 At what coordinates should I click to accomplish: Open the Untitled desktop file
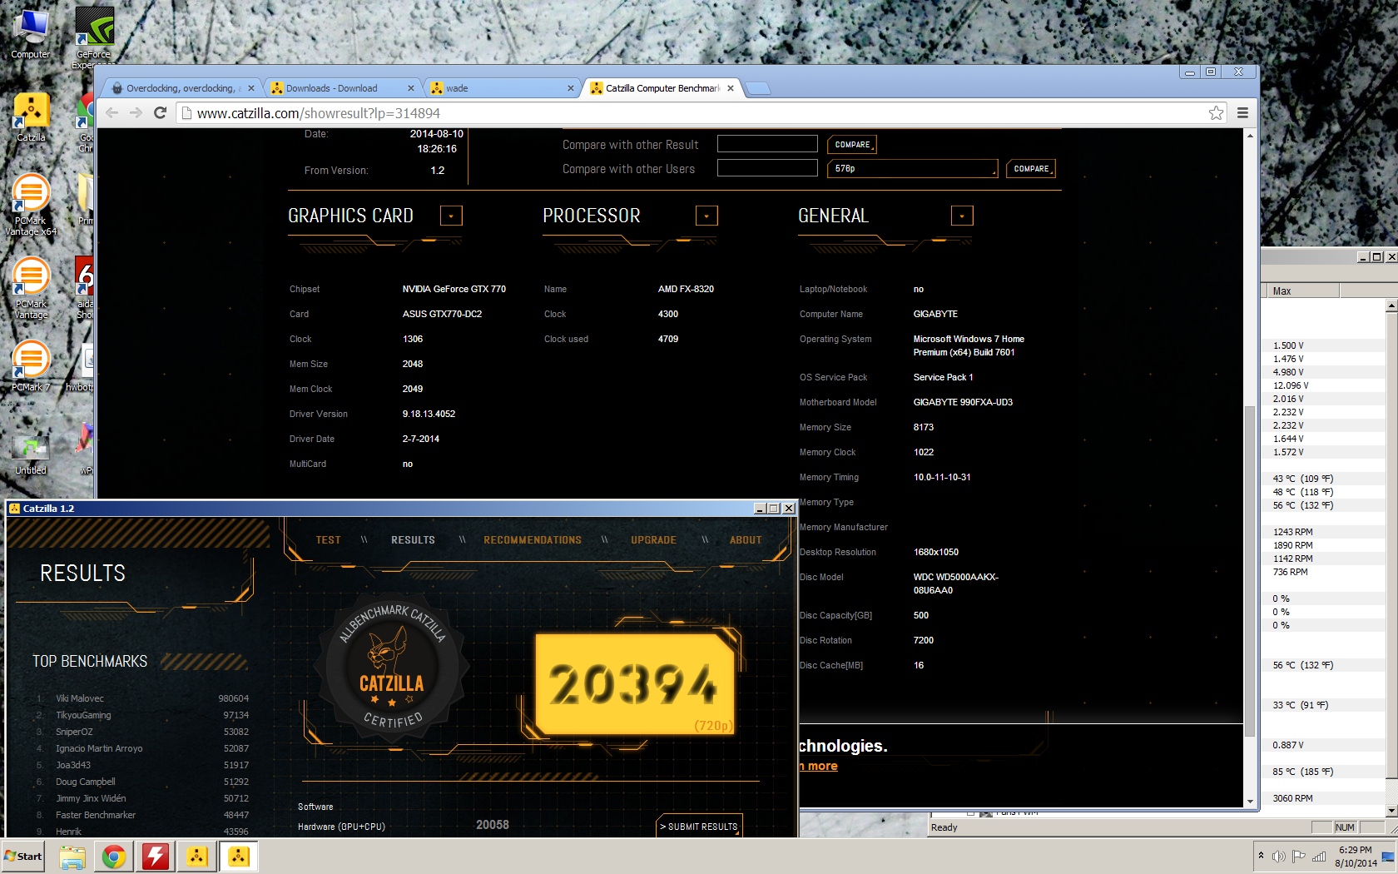(x=31, y=454)
